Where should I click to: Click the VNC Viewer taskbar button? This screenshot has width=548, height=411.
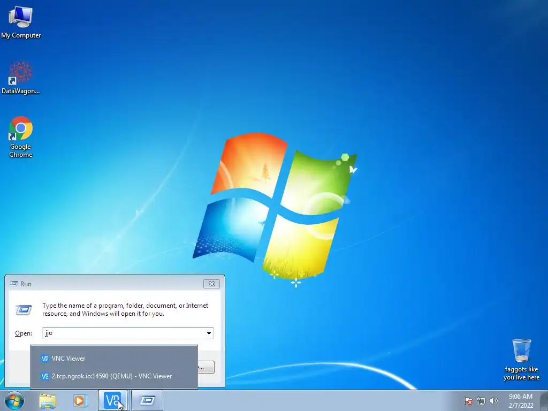(x=112, y=400)
